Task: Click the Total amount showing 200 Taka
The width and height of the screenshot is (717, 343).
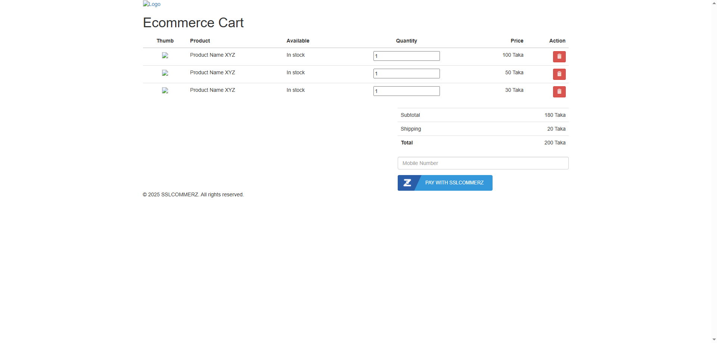Action: 555,143
